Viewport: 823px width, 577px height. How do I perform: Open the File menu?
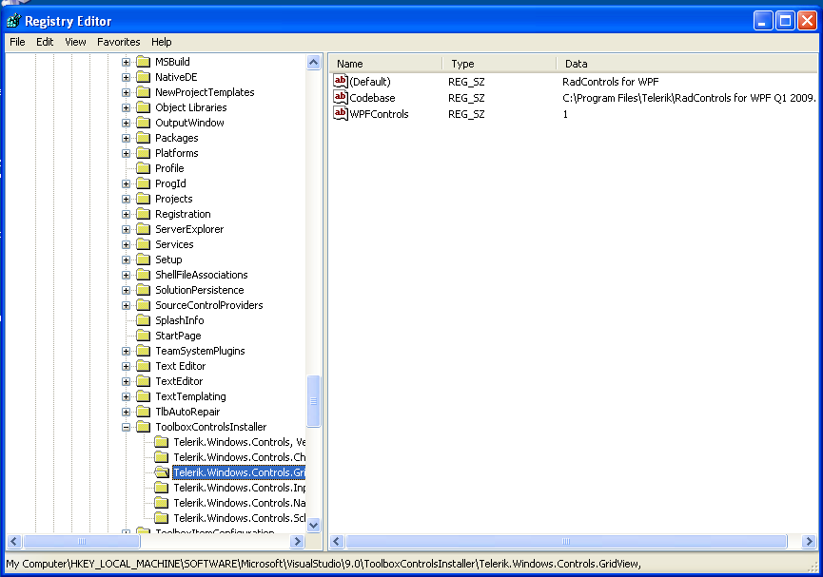(x=17, y=42)
